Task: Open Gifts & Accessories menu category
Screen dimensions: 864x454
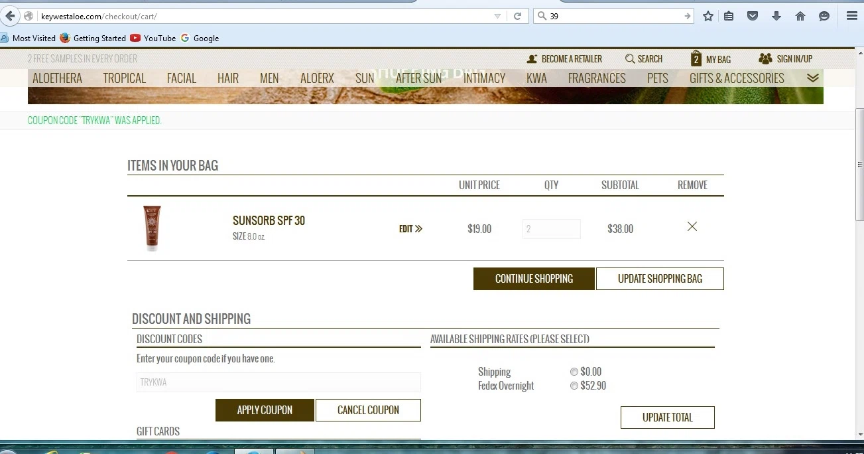Action: pyautogui.click(x=737, y=78)
